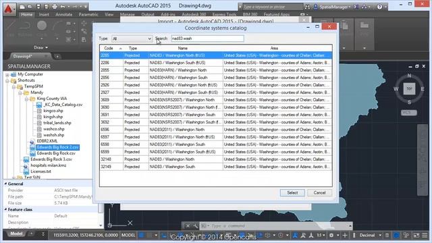The image size is (432, 243).
Task: Switch to the Home ribbon tab
Action: (x=27, y=14)
